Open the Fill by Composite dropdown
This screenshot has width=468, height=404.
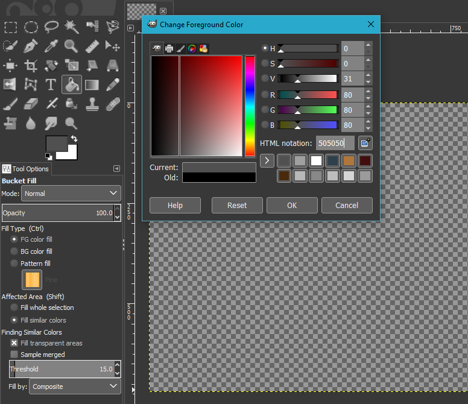[x=75, y=387]
